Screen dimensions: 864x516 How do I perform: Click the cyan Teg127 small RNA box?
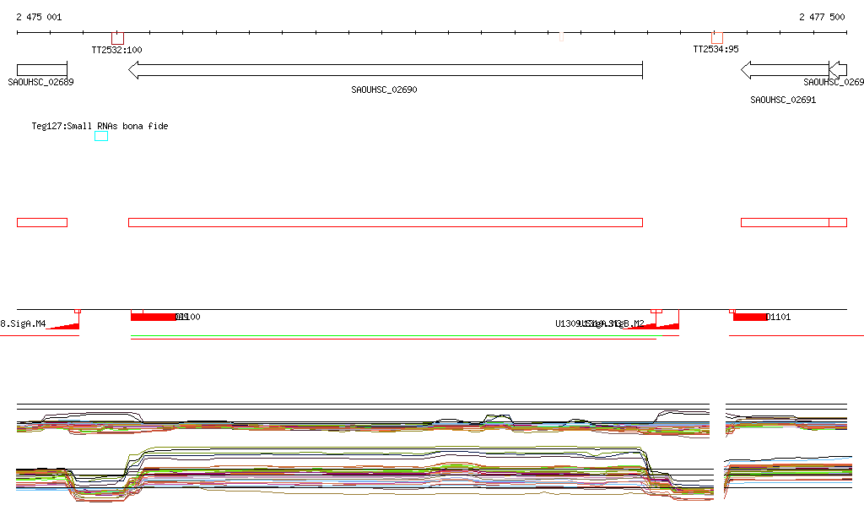[101, 136]
